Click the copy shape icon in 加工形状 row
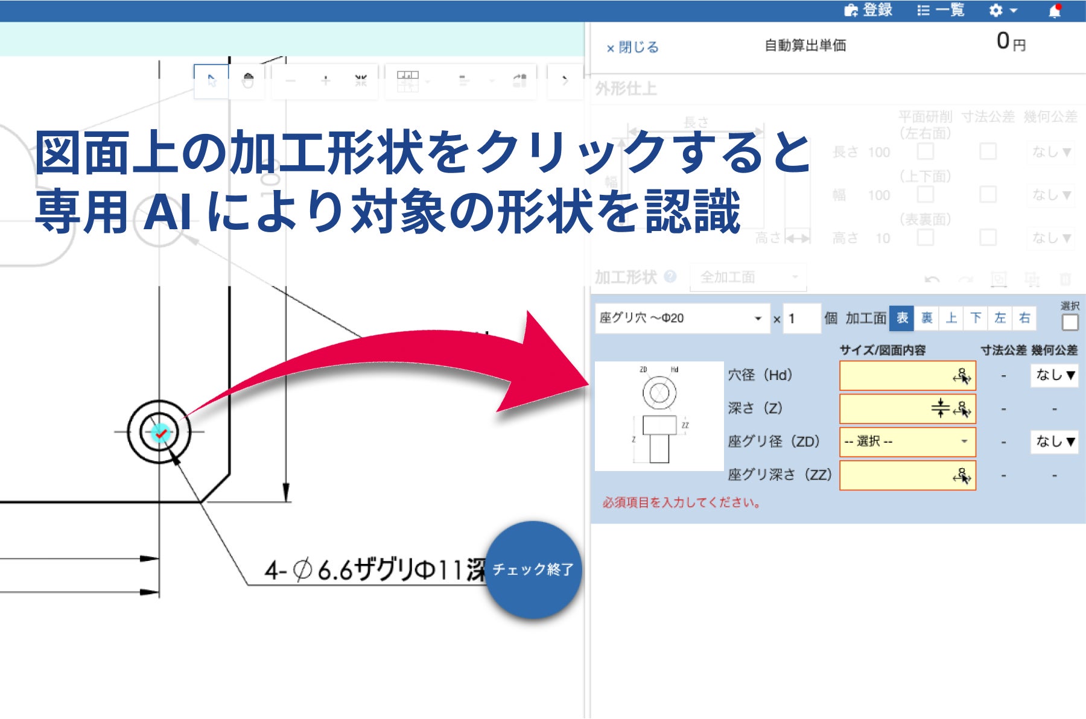 click(999, 279)
